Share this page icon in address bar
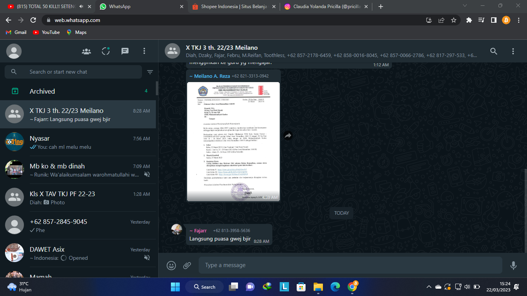 coord(441,20)
